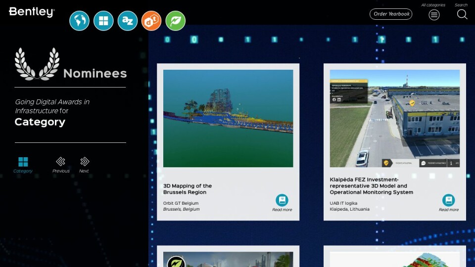Viewport: 475px width, 267px height.
Task: Go to Next with double chevron
Action: coord(85,162)
